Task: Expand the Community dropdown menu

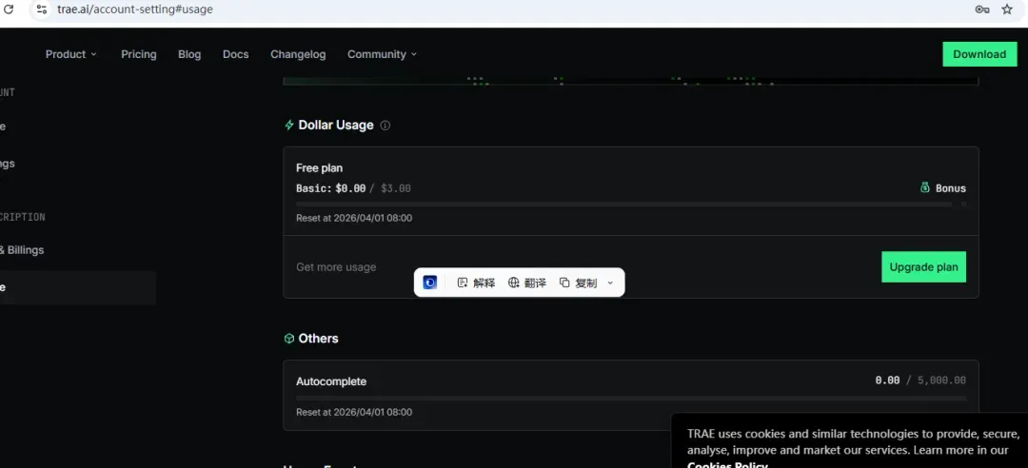Action: coord(383,54)
